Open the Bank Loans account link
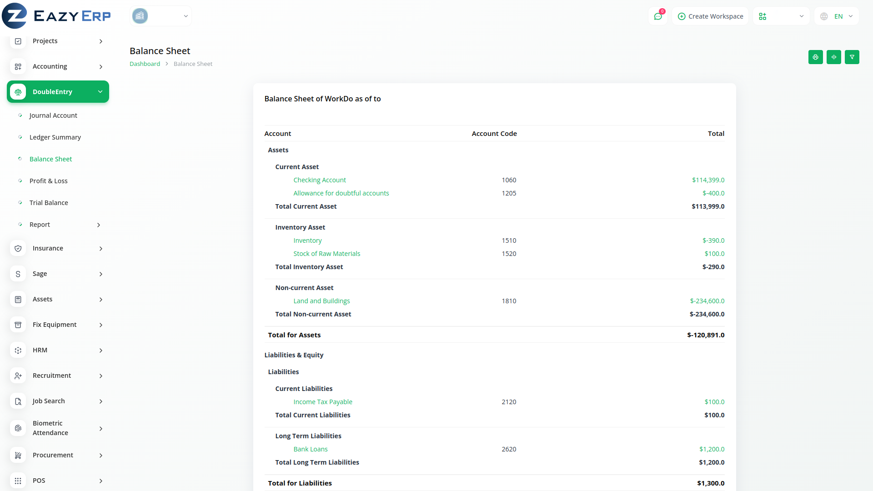873x491 pixels. [311, 449]
